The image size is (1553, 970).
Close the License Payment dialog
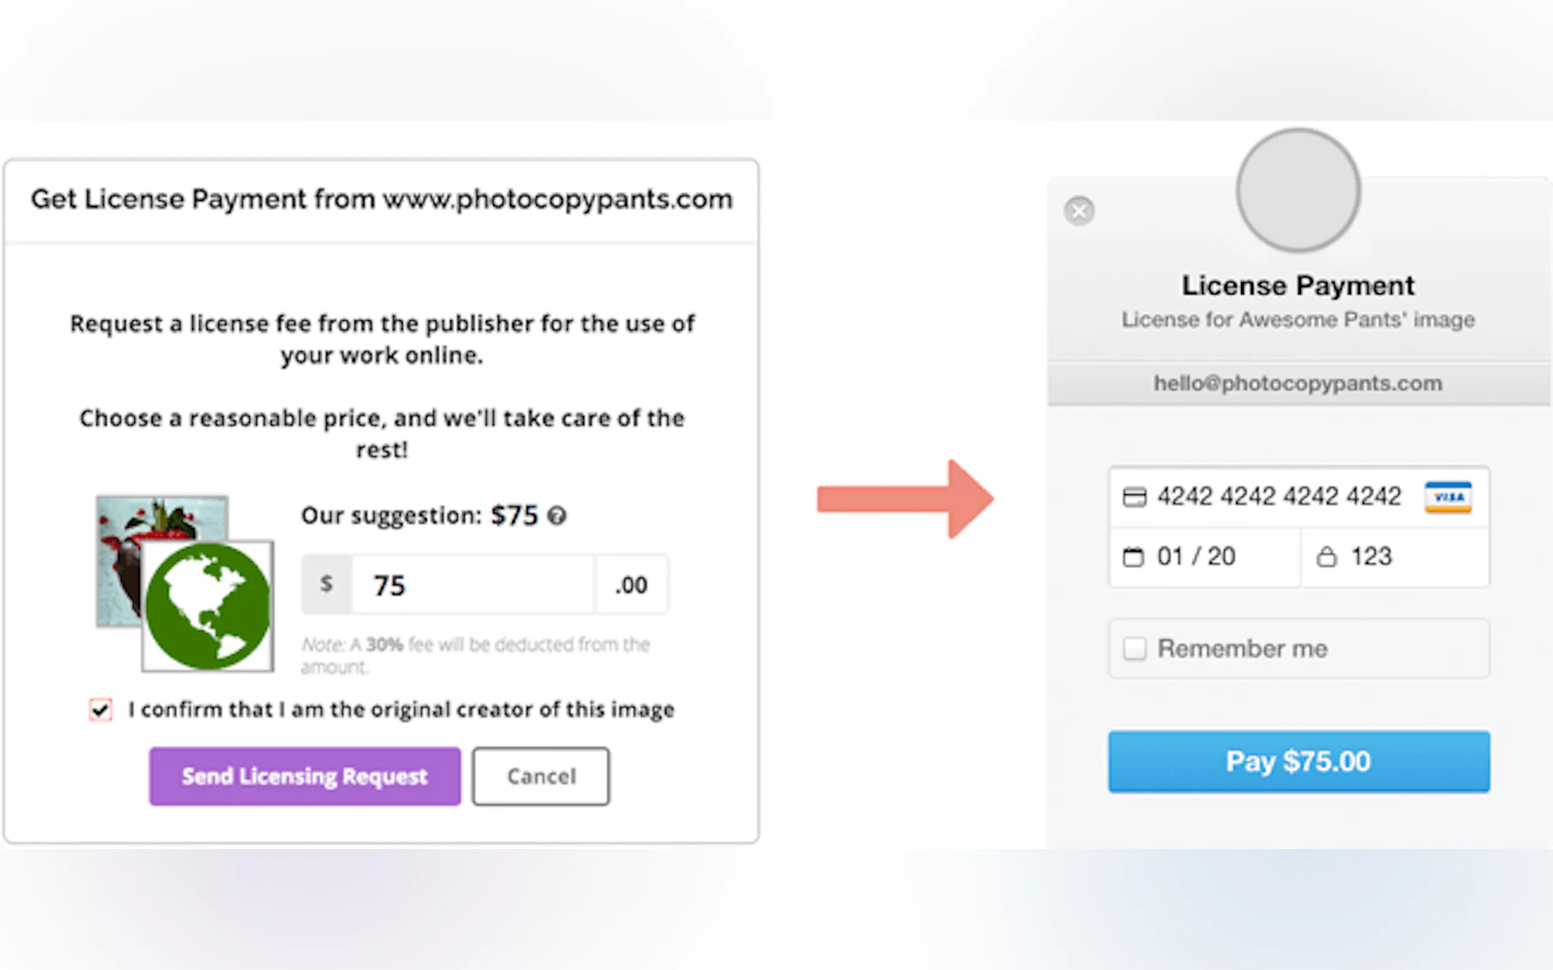tap(1079, 211)
